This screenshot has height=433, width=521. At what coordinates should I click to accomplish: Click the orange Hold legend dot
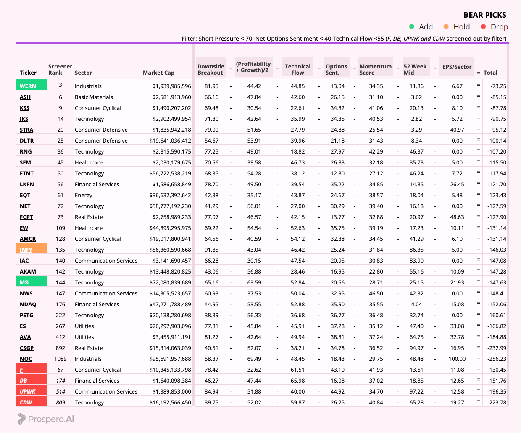pyautogui.click(x=446, y=26)
